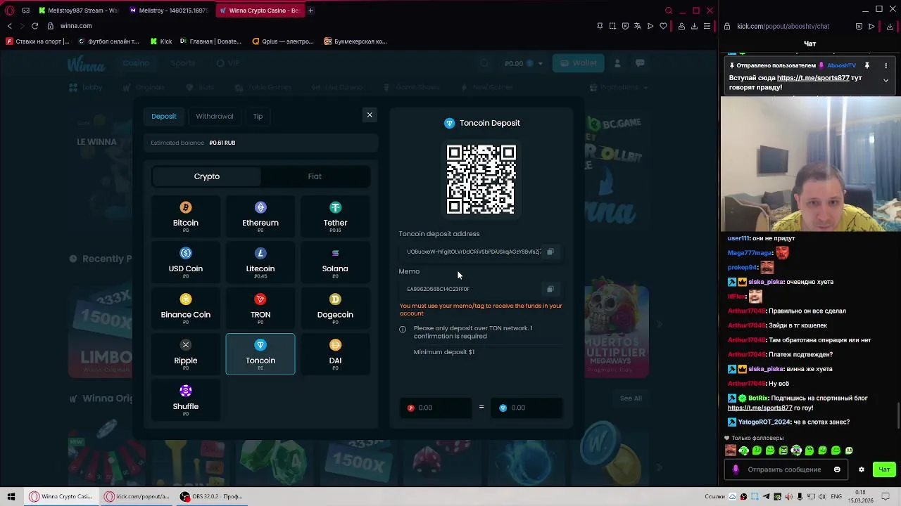
Task: Open the Windows Start menu
Action: (x=11, y=496)
